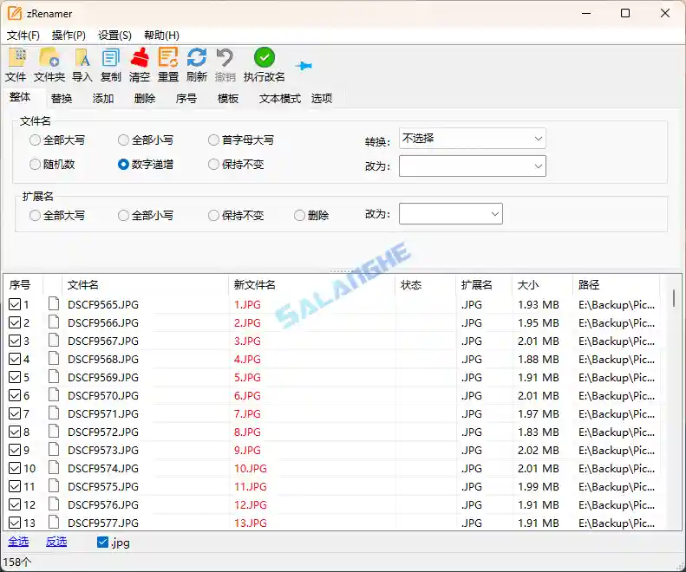Switch to the 替换 tab
The image size is (686, 572).
click(62, 99)
